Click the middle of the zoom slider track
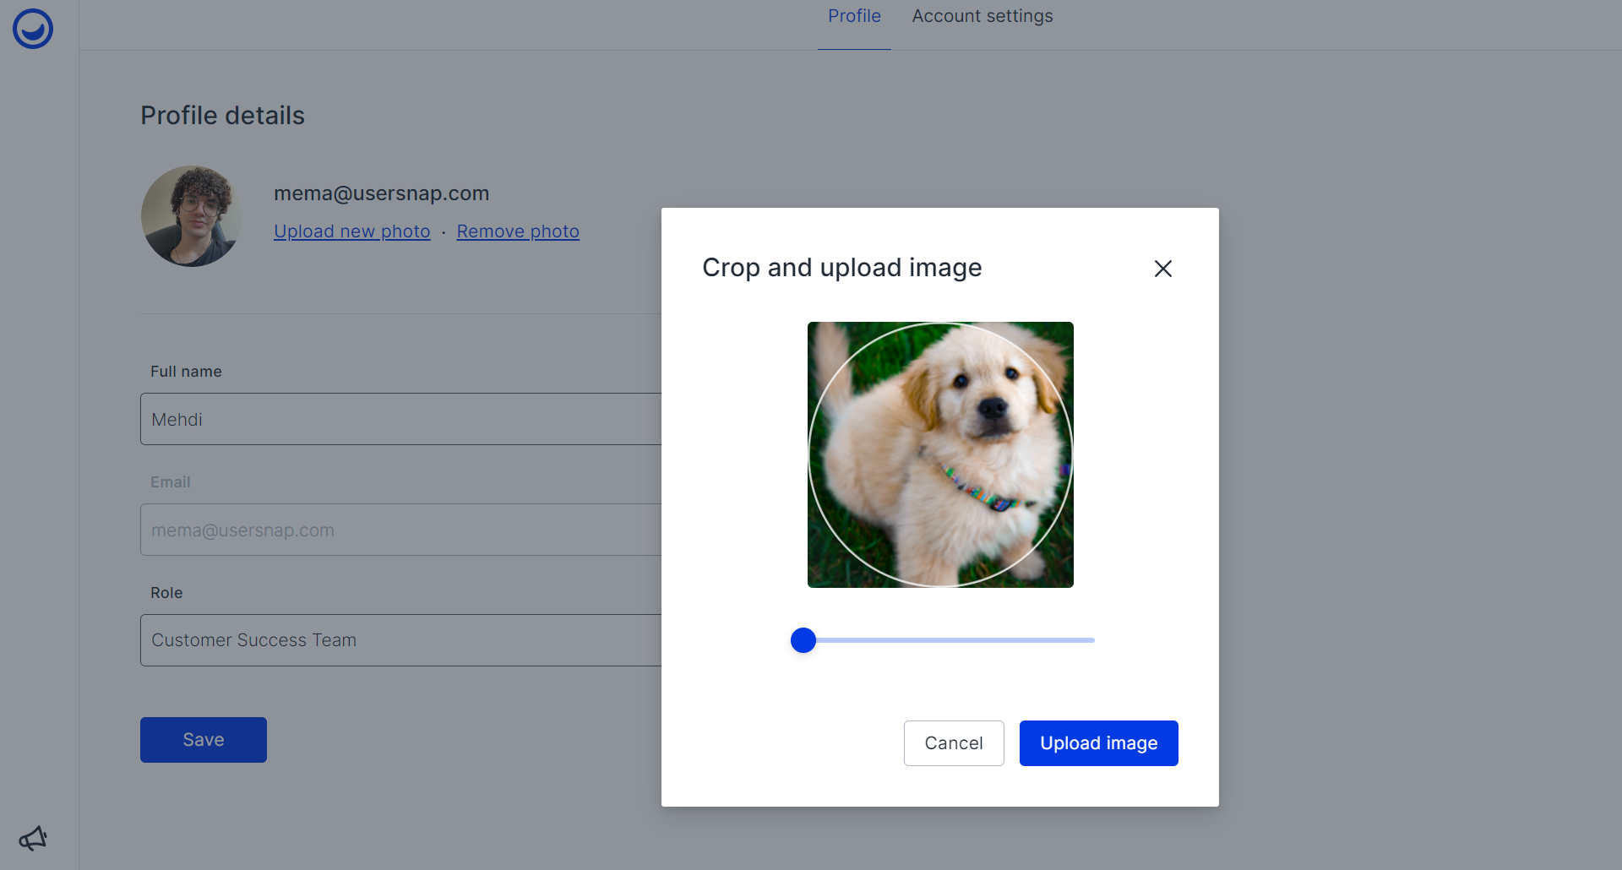The height and width of the screenshot is (870, 1622). pyautogui.click(x=943, y=640)
